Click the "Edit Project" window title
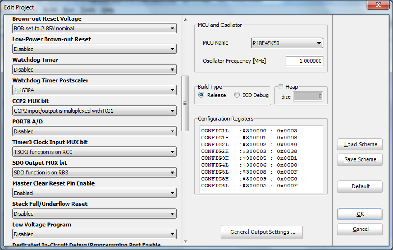The width and height of the screenshot is (393, 250). coord(19,7)
